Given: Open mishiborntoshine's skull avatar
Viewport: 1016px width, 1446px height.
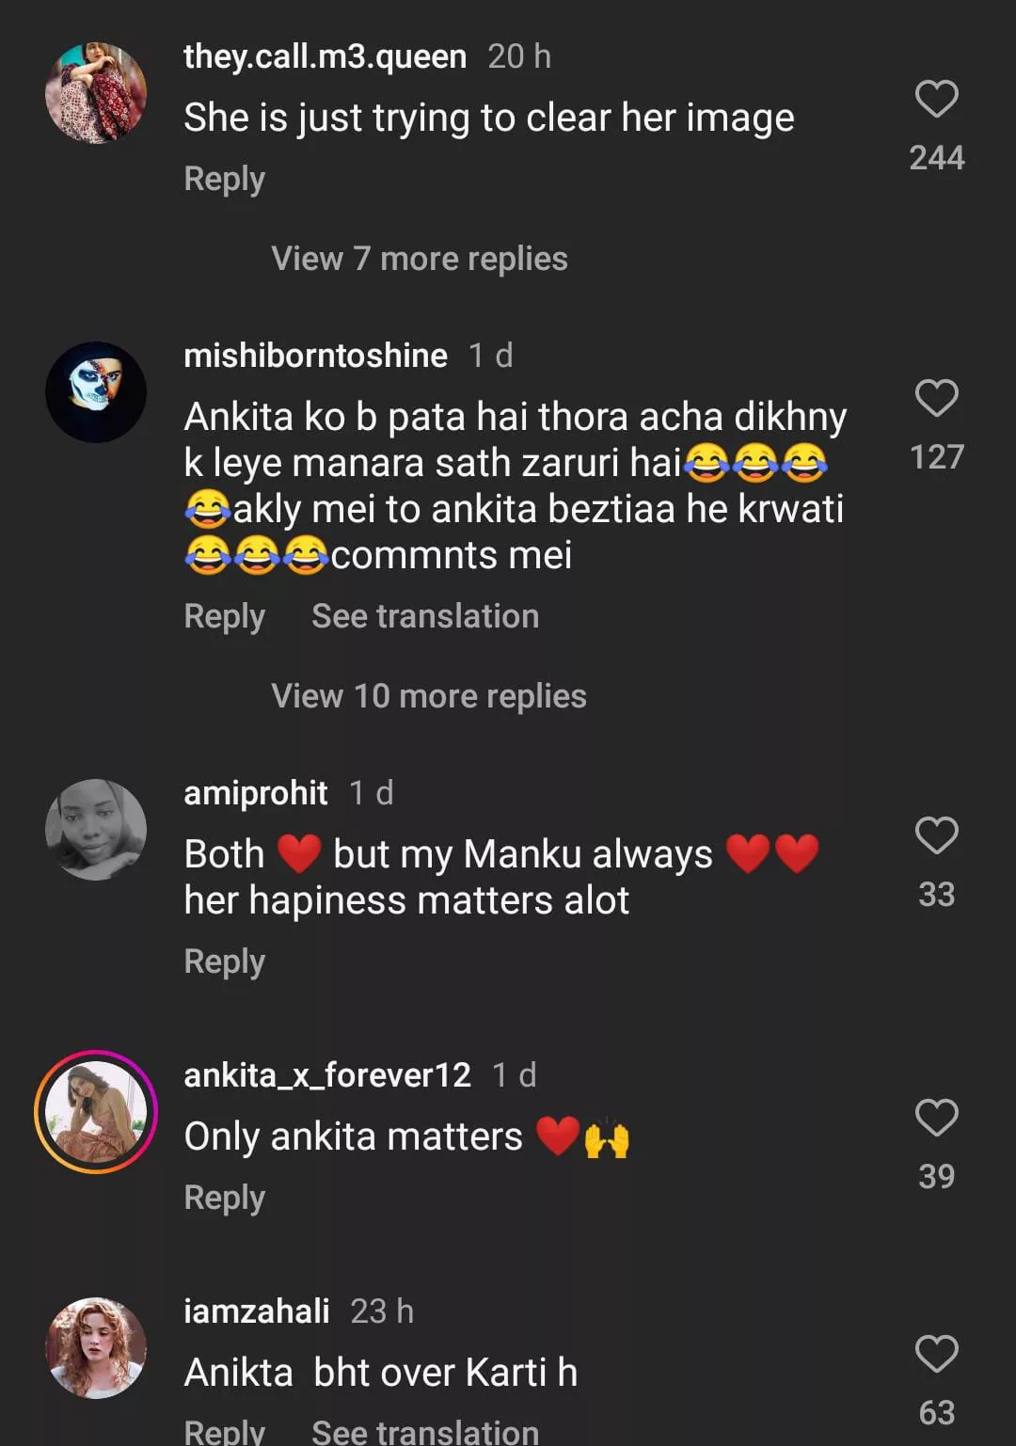Looking at the screenshot, I should coord(96,391).
